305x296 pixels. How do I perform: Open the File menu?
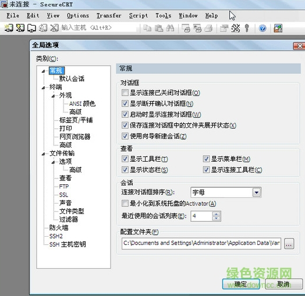pos(13,16)
